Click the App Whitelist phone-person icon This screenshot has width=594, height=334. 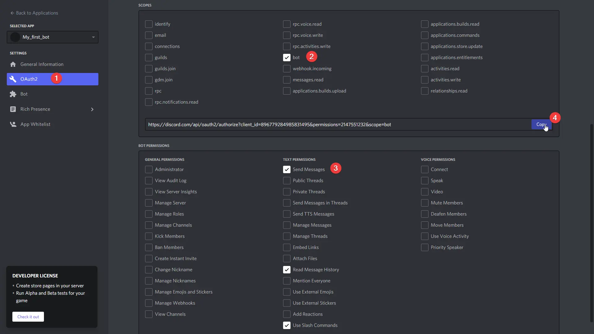click(13, 124)
